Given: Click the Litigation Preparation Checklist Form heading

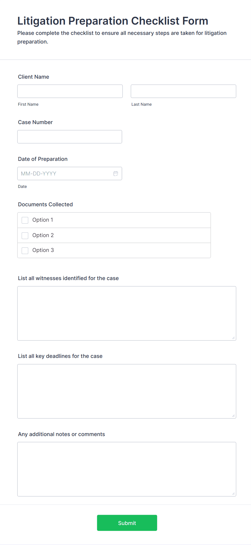Looking at the screenshot, I should click(x=113, y=21).
